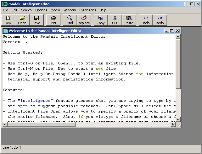
Task: Click the "Version 1.1" line
Action: 16,42
